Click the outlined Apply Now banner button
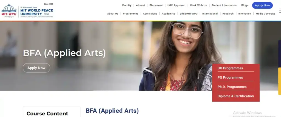The width and height of the screenshot is (281, 117). (36, 68)
